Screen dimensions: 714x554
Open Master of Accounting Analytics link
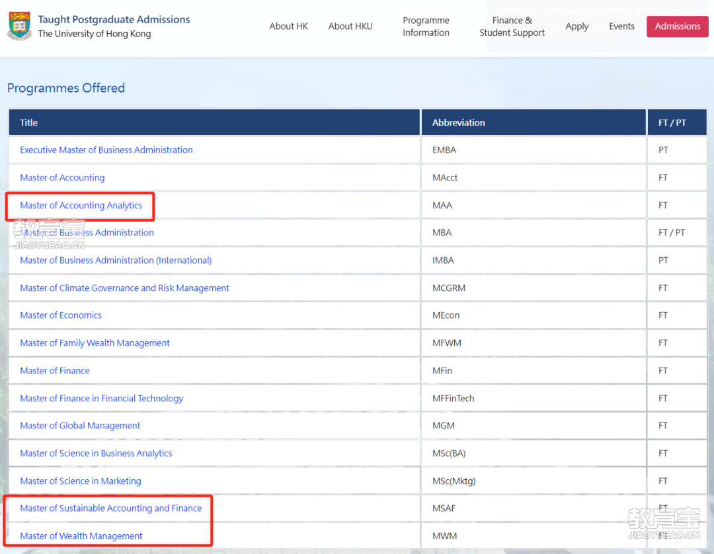click(x=81, y=206)
